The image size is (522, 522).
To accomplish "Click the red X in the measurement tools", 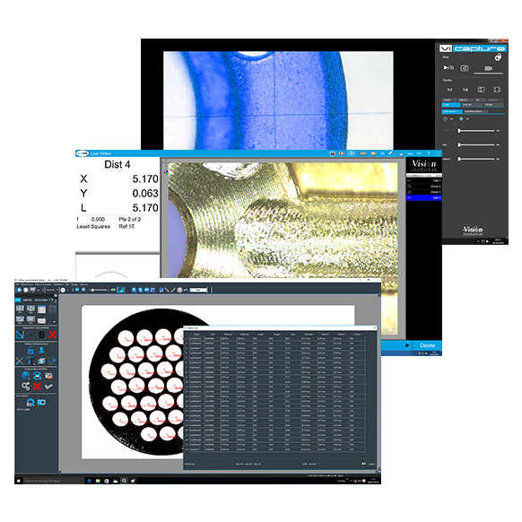I will 52,335.
